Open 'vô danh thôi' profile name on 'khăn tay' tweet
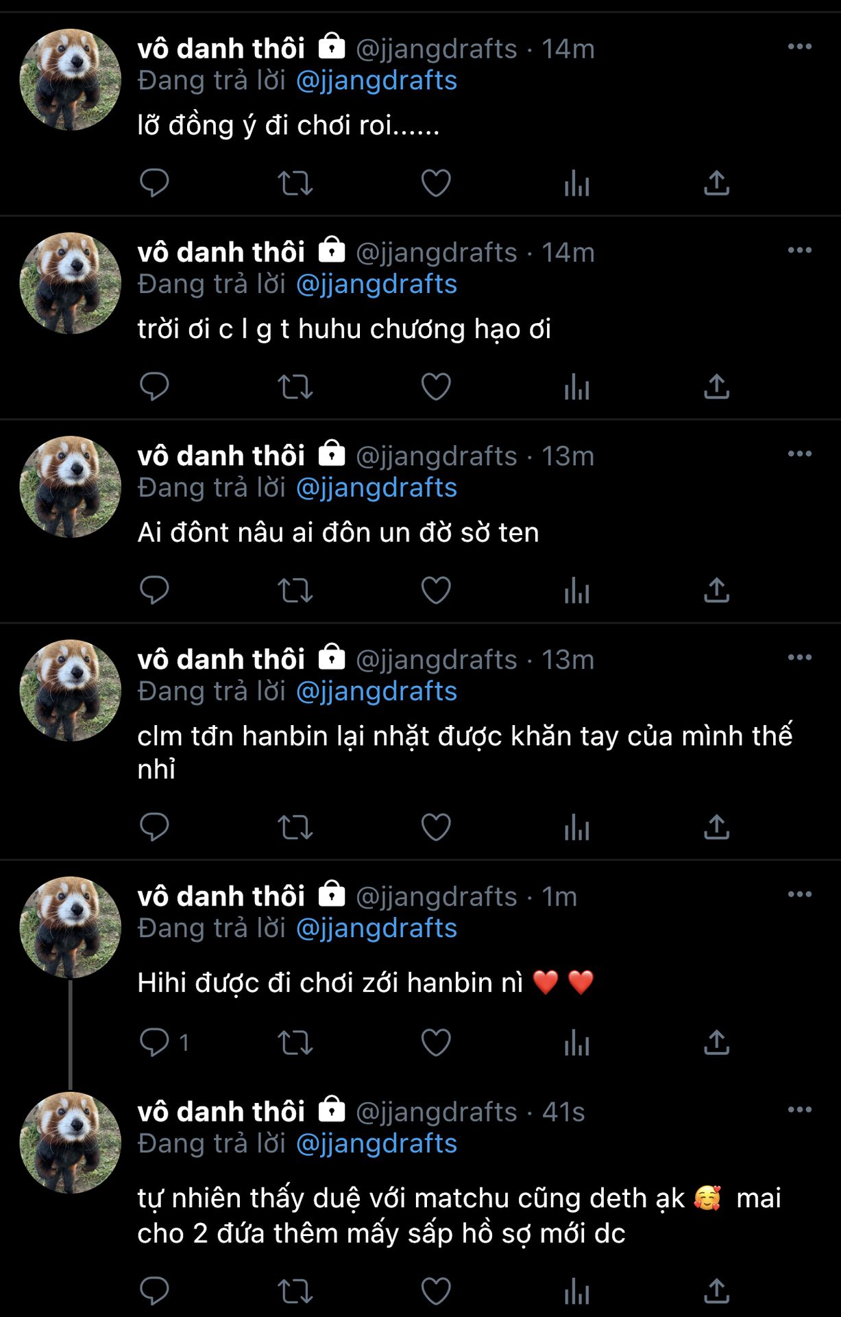The image size is (841, 1317). pos(221,659)
